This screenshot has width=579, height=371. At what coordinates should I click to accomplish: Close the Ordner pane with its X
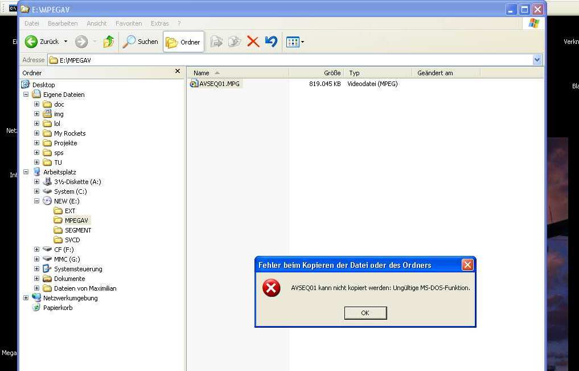tap(177, 71)
